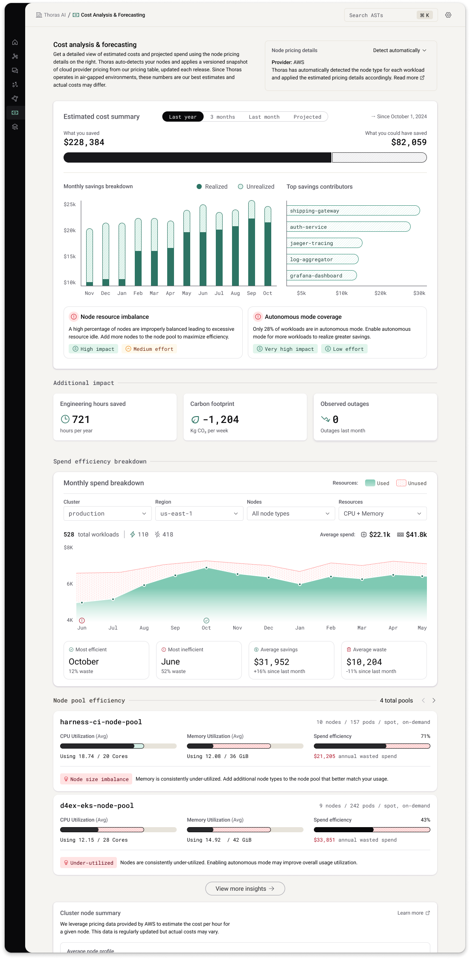Go to next node pool with right chevron
This screenshot has width=470, height=959.
434,700
